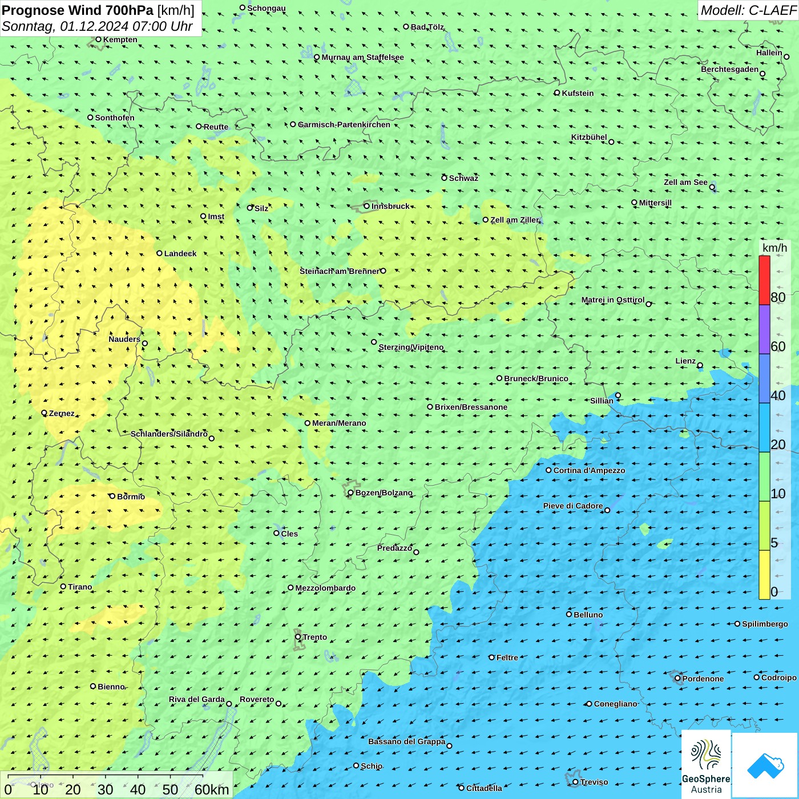Click the purple 60 km/h legend swatch

pos(764,329)
